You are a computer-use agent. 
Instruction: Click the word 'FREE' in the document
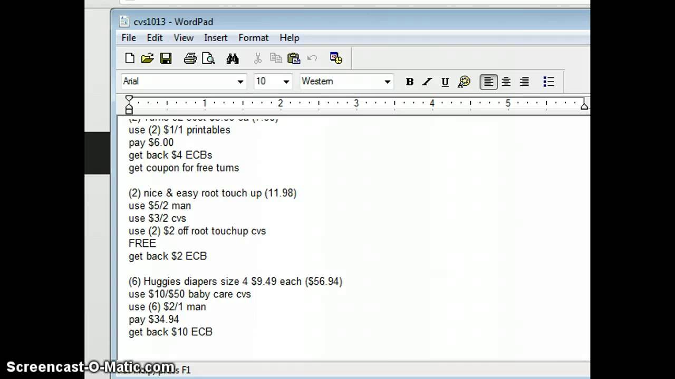(x=142, y=243)
